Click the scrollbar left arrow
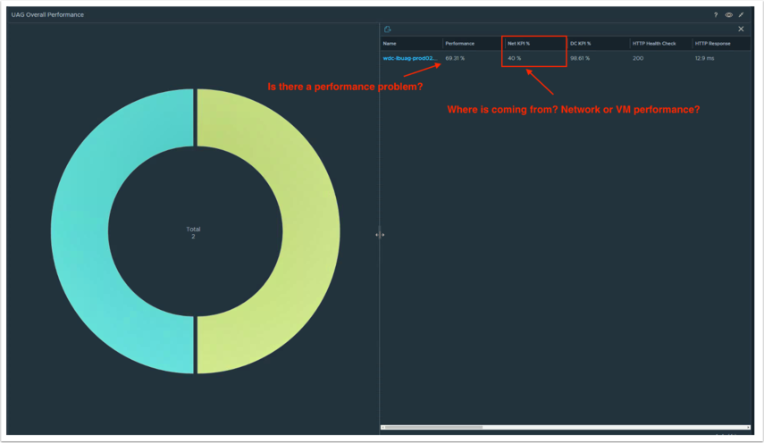764x443 pixels. tap(383, 428)
